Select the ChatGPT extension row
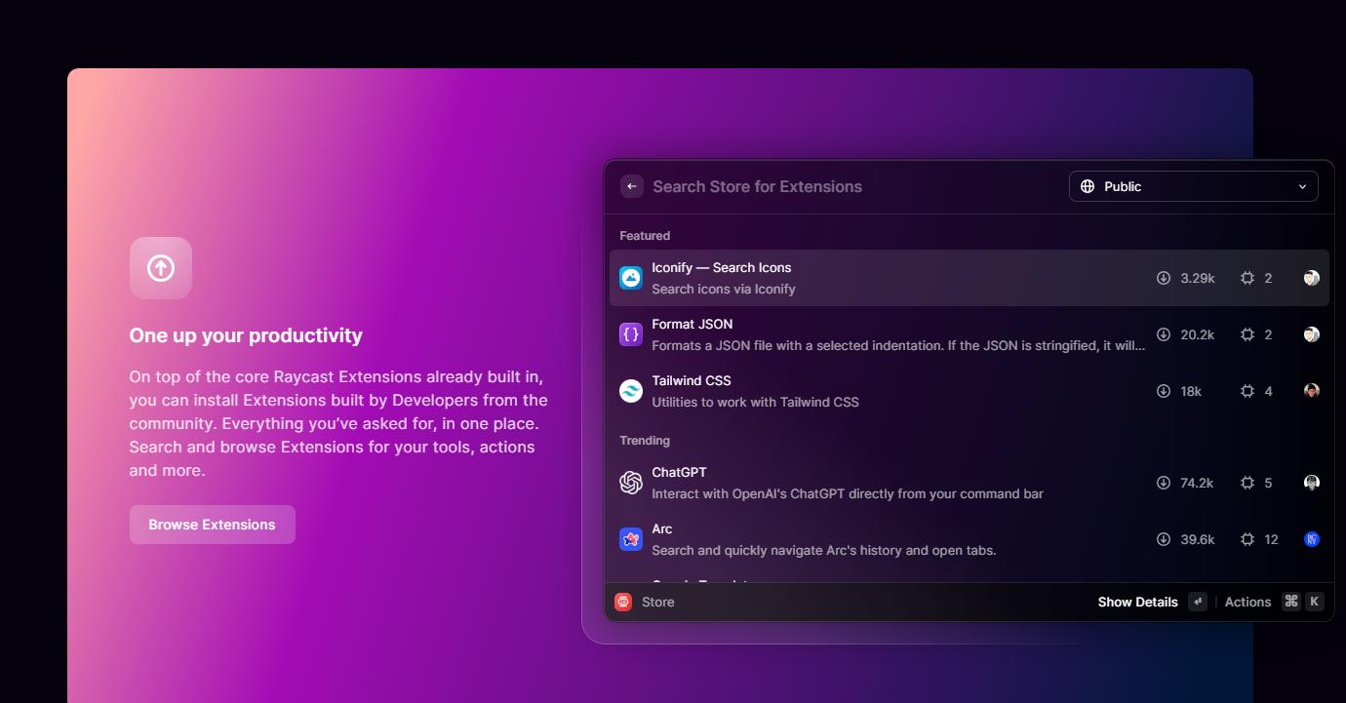The width and height of the screenshot is (1346, 703). coord(970,483)
